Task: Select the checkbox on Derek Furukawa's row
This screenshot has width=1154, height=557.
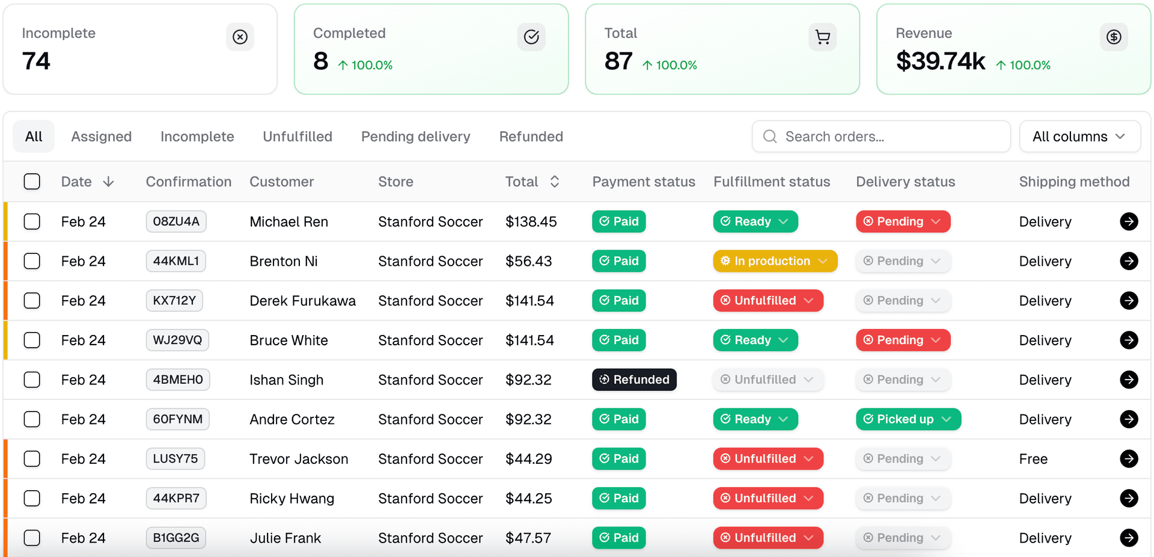Action: pos(32,300)
